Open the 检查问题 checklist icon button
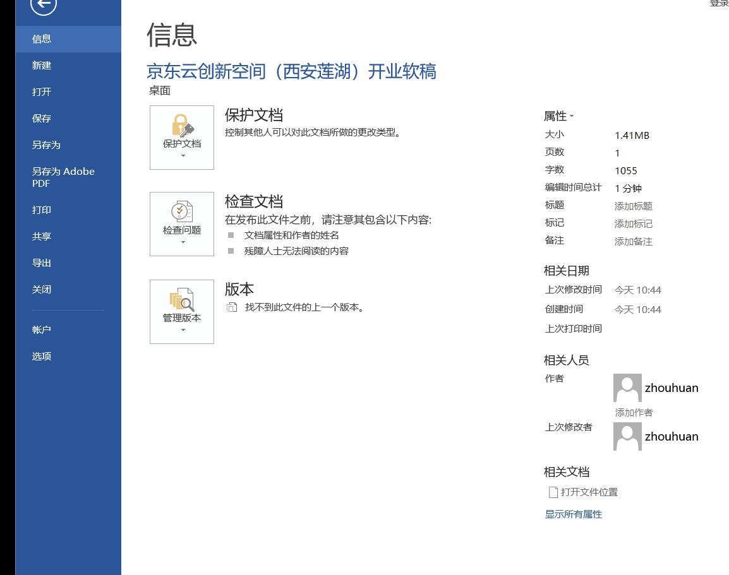Screen dimensions: 729x575 pyautogui.click(x=182, y=224)
